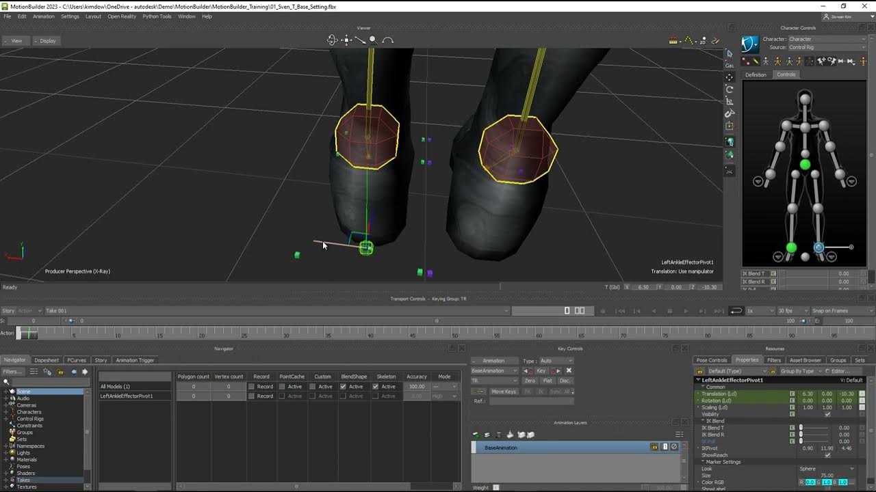Click the yellow ruler icon in Character Controls
Image resolution: width=876 pixels, height=492 pixels.
pyautogui.click(x=756, y=61)
